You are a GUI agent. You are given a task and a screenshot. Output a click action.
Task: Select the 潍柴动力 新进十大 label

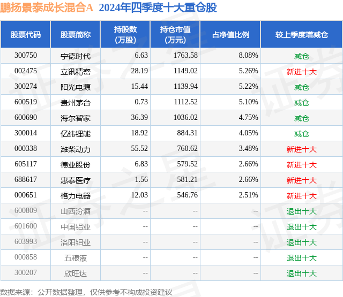[302, 149]
